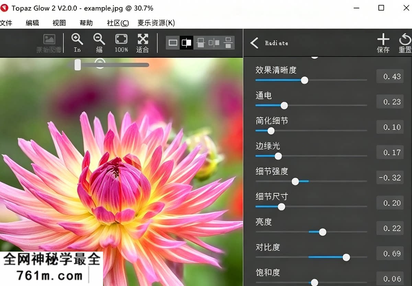Open the 编辑 menu
This screenshot has width=412, height=286.
click(x=32, y=23)
